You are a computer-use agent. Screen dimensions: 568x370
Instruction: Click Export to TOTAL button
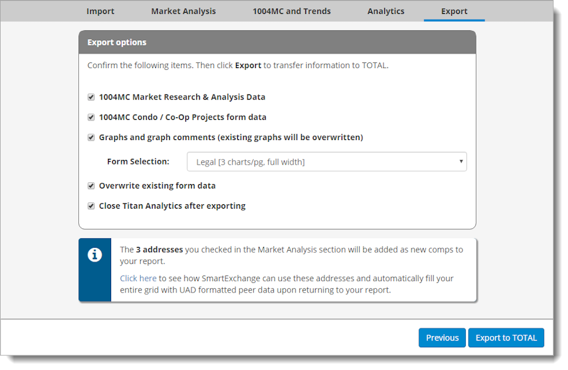point(506,338)
